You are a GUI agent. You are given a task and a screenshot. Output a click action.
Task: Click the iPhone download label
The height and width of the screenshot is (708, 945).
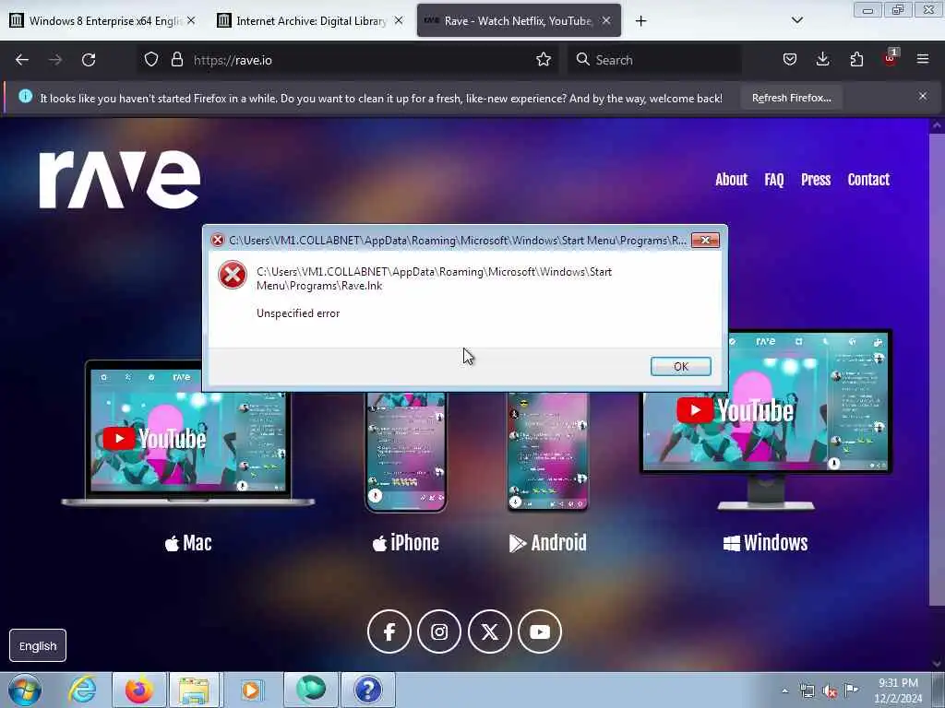point(406,543)
